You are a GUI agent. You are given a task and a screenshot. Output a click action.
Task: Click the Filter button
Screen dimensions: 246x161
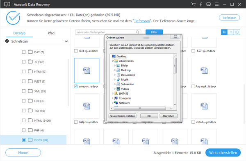(x=154, y=32)
